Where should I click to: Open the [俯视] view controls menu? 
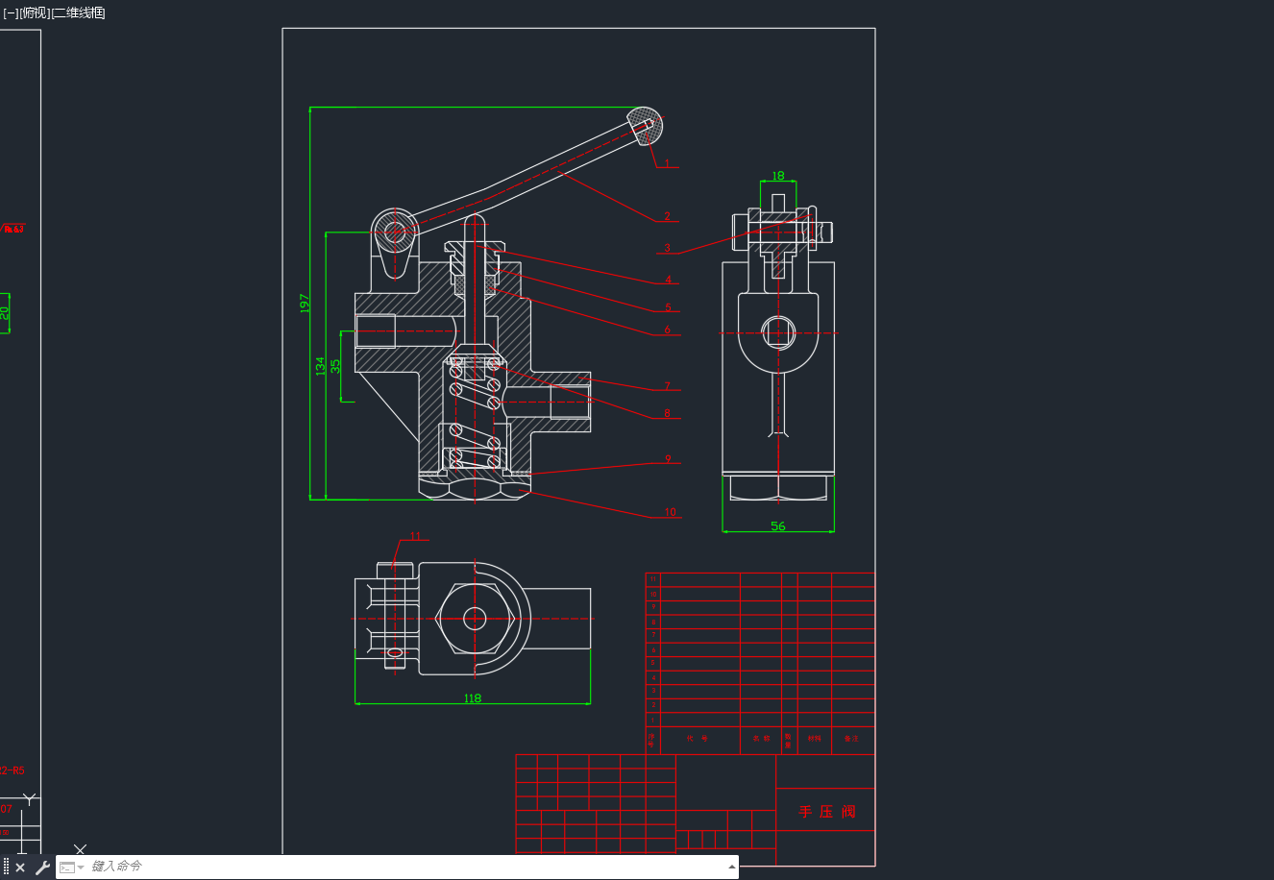coord(36,12)
